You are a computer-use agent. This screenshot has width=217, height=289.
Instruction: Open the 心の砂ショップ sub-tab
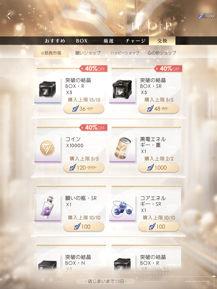click(162, 53)
